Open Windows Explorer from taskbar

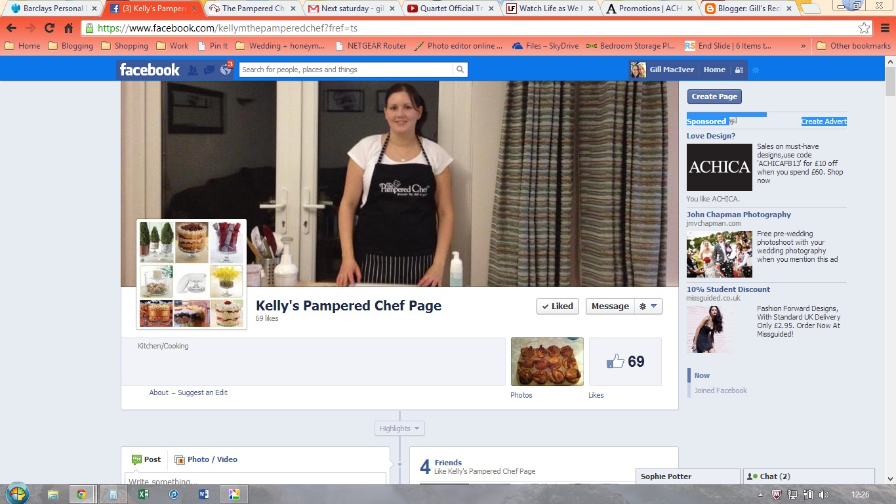(x=53, y=494)
